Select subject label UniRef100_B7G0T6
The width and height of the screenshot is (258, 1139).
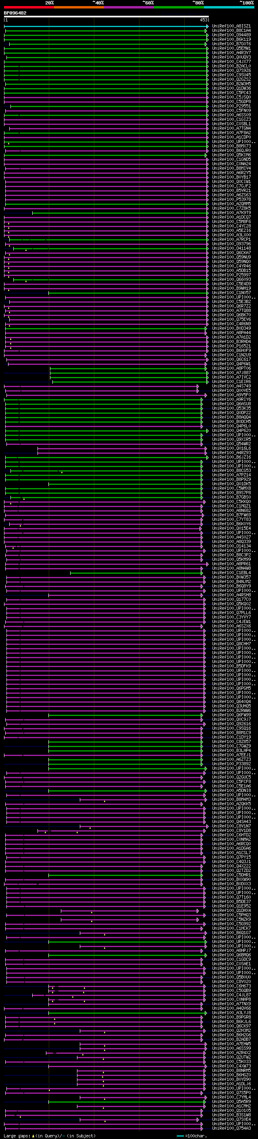pyautogui.click(x=231, y=44)
